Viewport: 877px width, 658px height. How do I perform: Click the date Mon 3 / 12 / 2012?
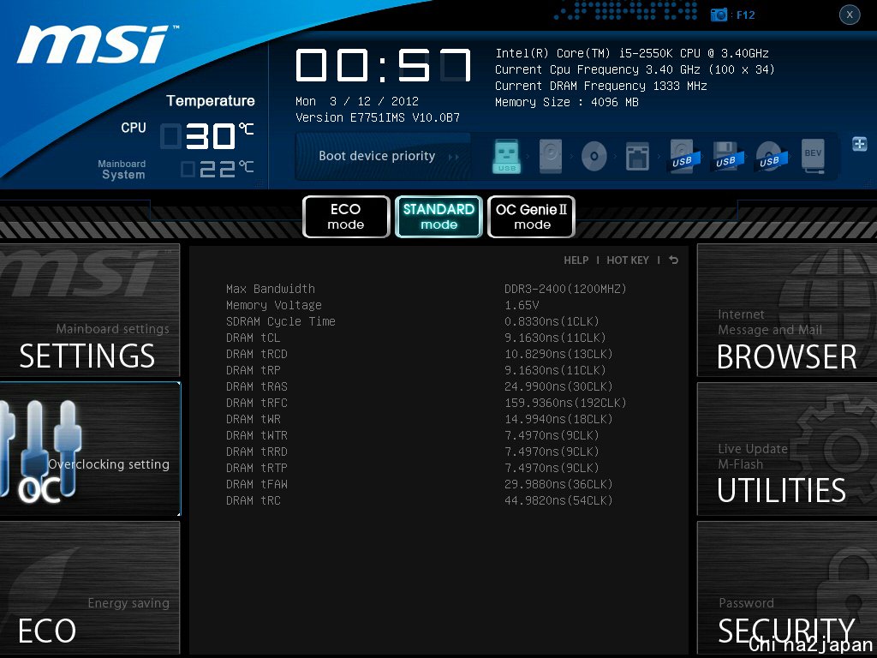click(357, 101)
